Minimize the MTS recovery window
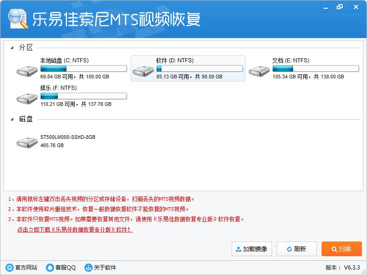This screenshot has height=275, width=367. click(326, 7)
